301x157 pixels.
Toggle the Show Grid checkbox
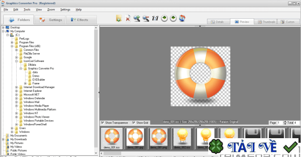click(134, 123)
